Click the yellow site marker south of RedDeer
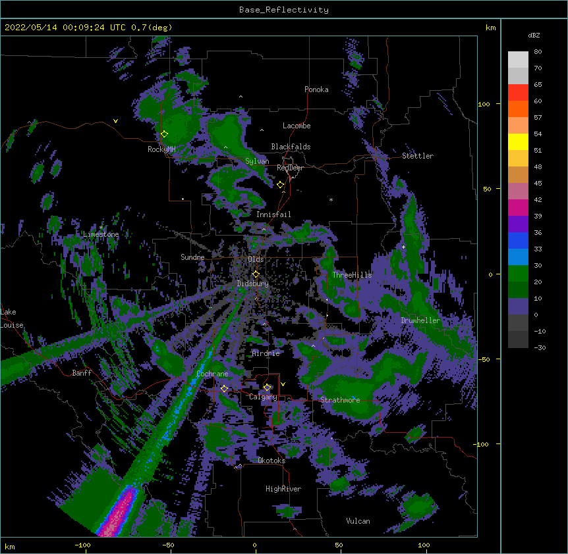 coord(280,185)
